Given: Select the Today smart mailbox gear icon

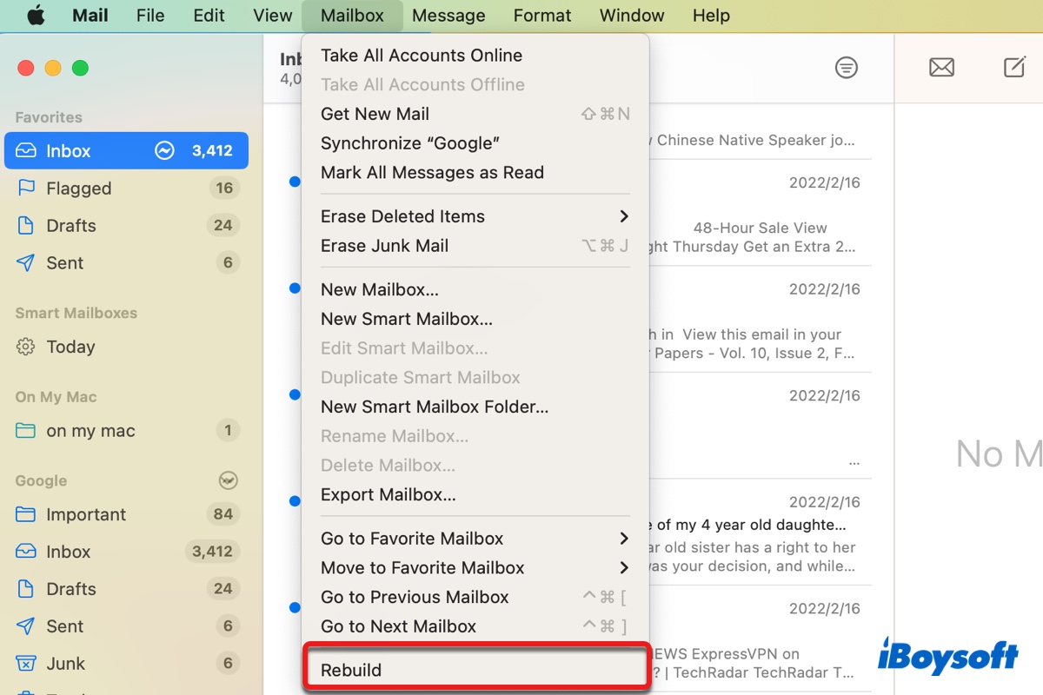Looking at the screenshot, I should click(x=24, y=347).
